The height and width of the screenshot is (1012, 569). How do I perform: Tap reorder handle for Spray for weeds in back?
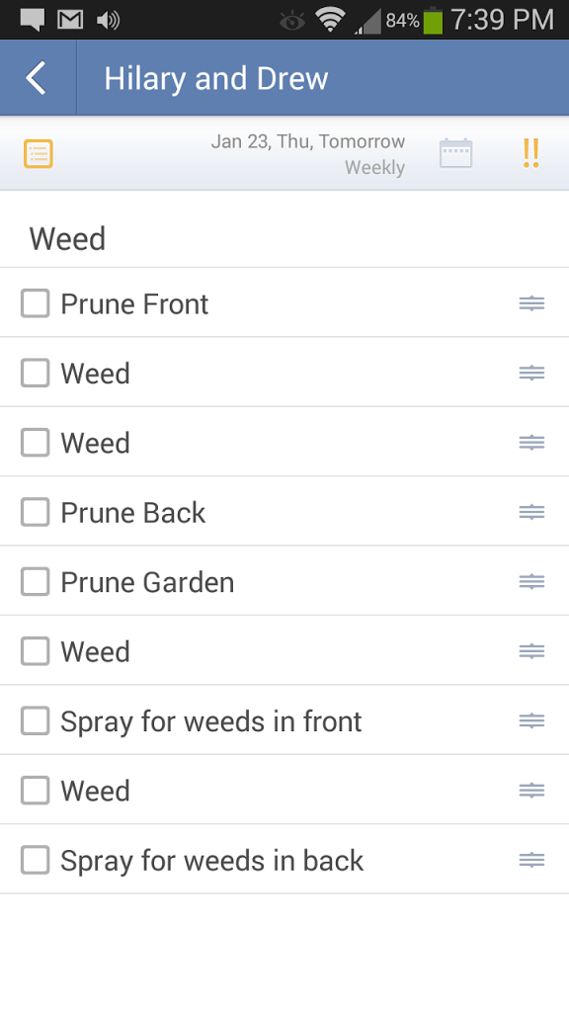pyautogui.click(x=531, y=861)
